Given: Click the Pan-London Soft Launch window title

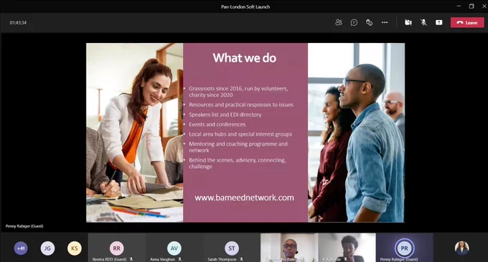Looking at the screenshot, I should [245, 6].
